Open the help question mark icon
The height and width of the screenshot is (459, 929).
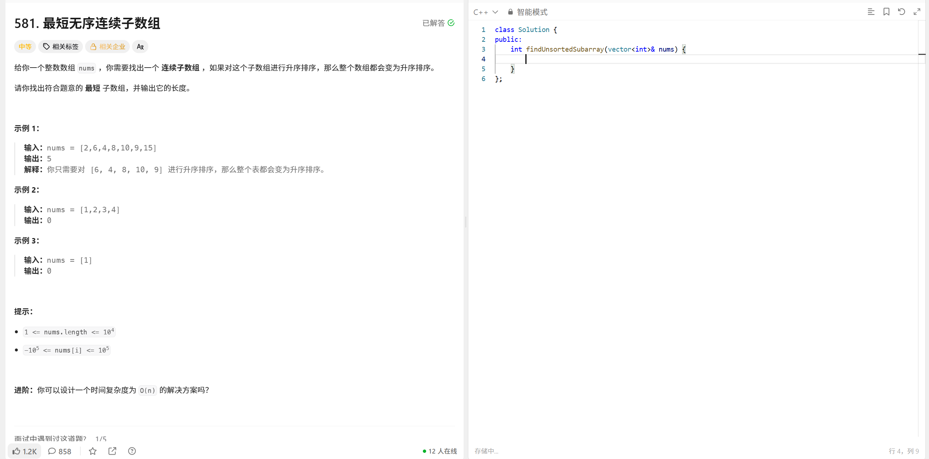pyautogui.click(x=132, y=451)
